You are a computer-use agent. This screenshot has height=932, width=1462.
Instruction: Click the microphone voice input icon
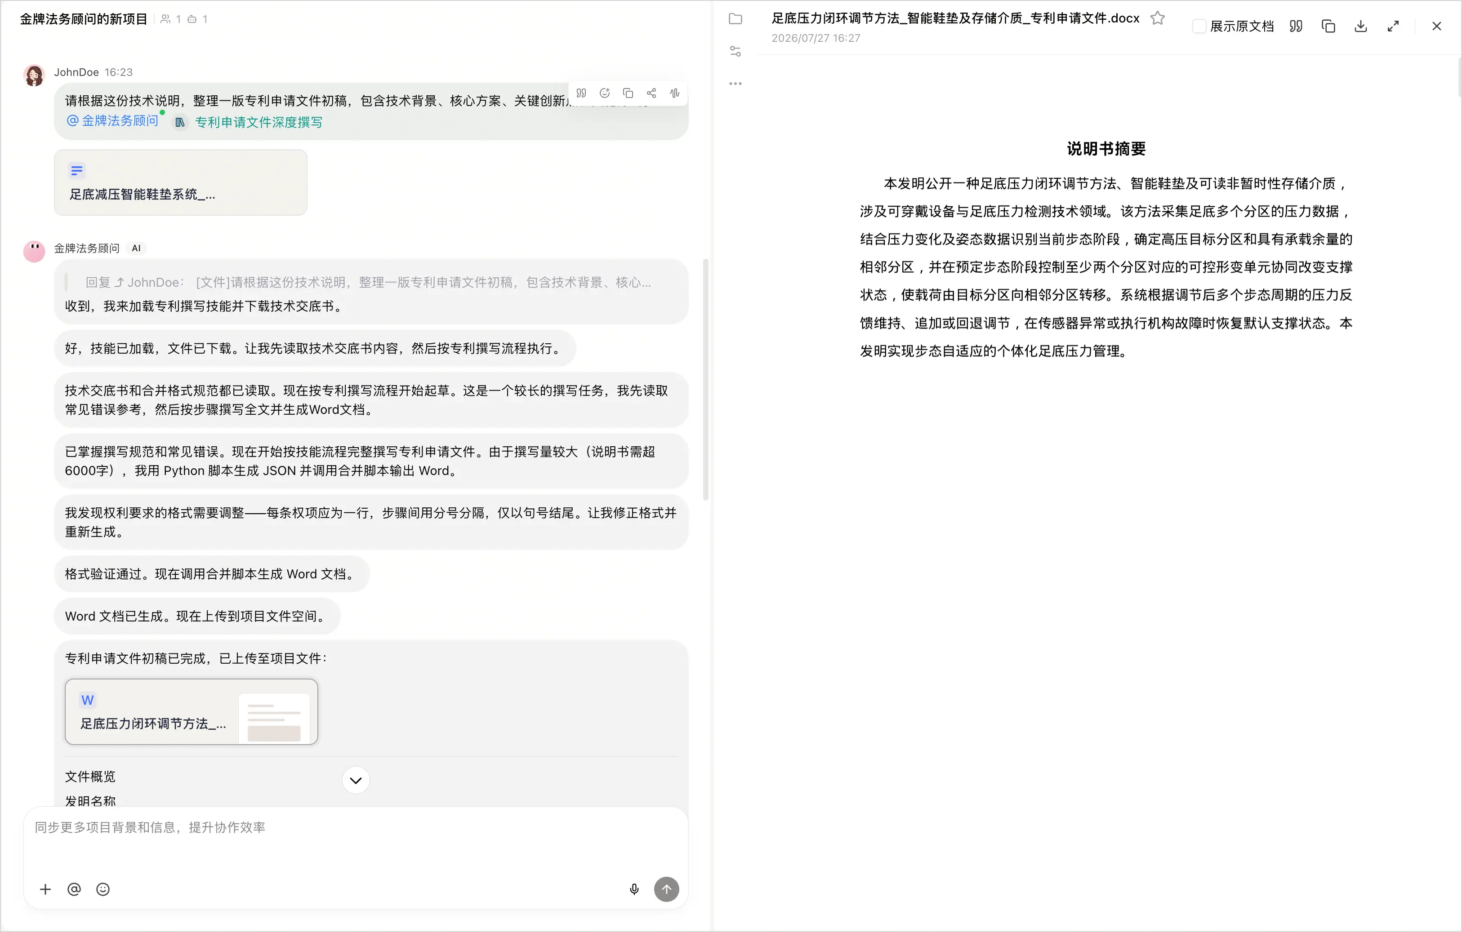pyautogui.click(x=634, y=889)
